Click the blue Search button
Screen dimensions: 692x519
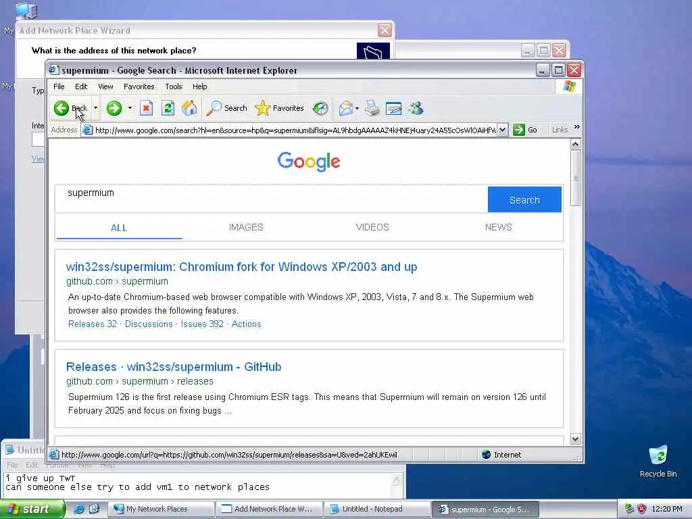pyautogui.click(x=524, y=199)
